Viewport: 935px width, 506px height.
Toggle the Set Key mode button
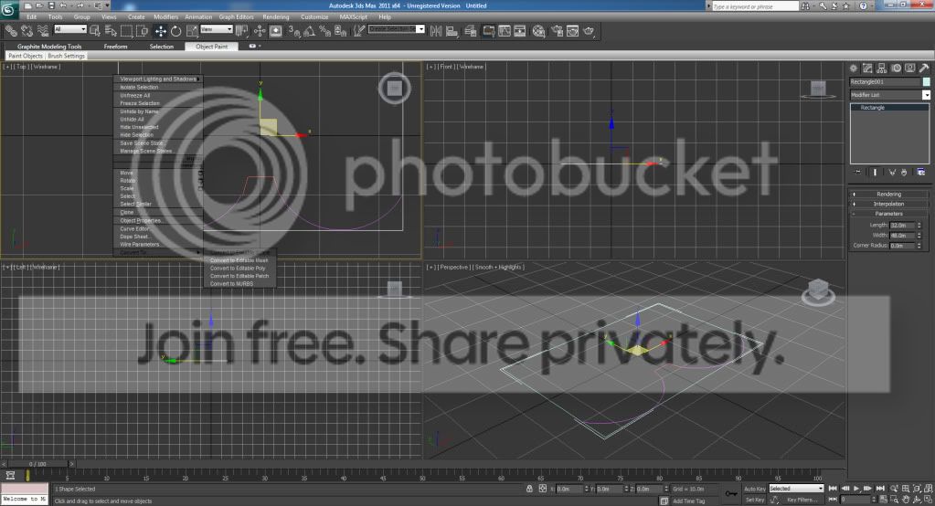(754, 500)
